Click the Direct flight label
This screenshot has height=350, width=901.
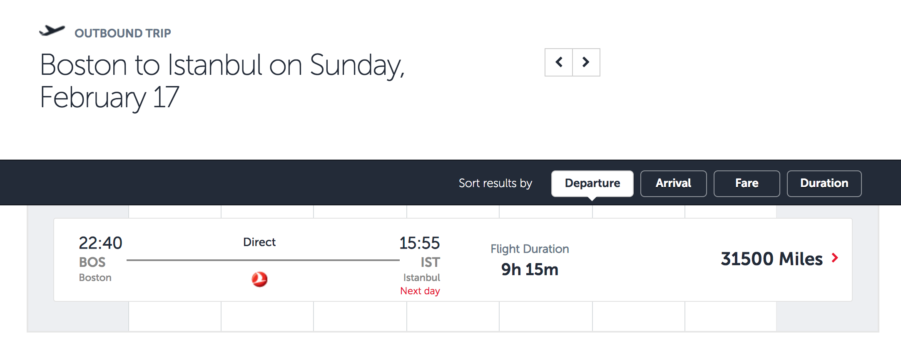(x=259, y=242)
